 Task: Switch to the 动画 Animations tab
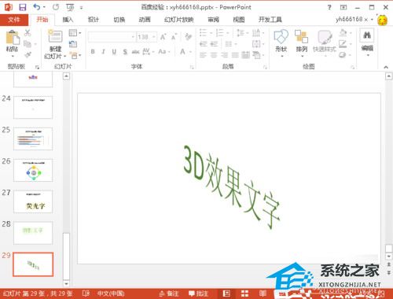point(145,20)
